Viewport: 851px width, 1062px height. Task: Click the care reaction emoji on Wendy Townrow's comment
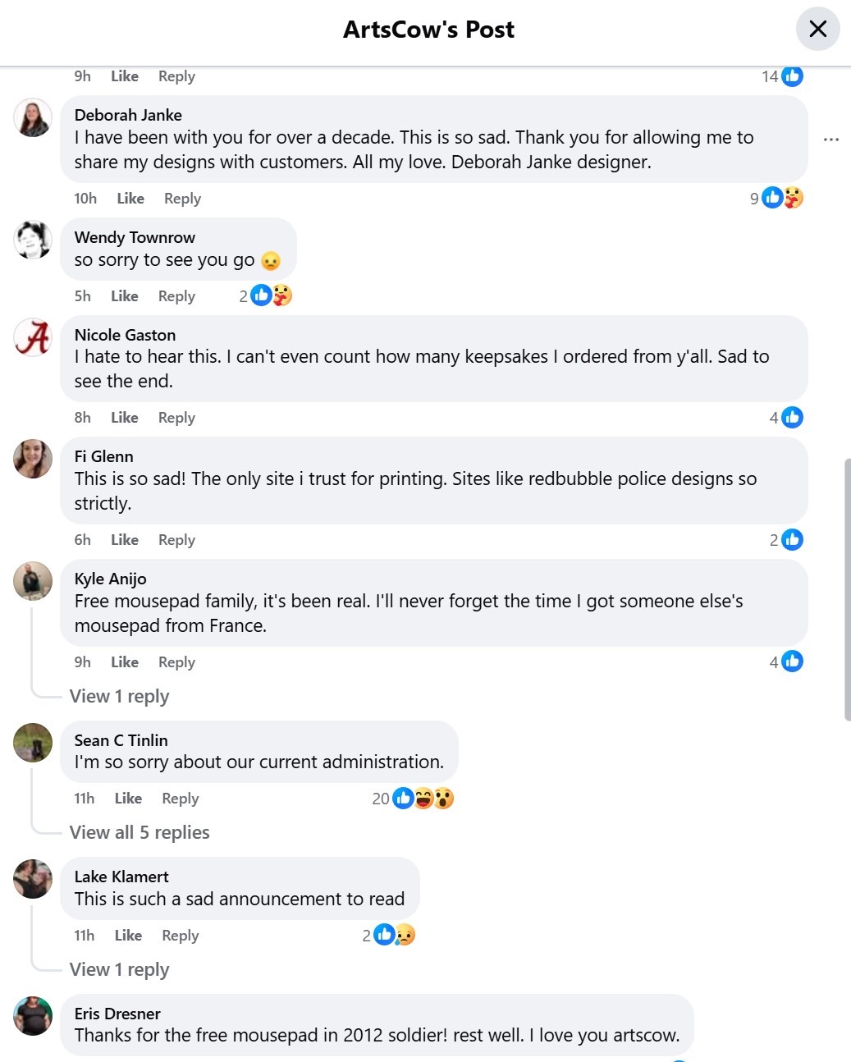282,295
